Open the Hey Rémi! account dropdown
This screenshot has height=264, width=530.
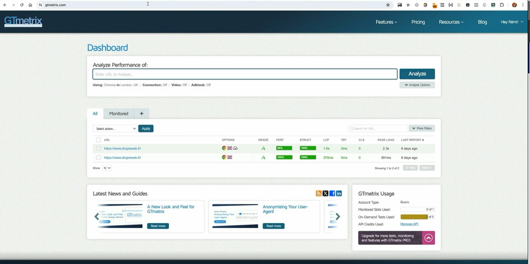pyautogui.click(x=512, y=22)
